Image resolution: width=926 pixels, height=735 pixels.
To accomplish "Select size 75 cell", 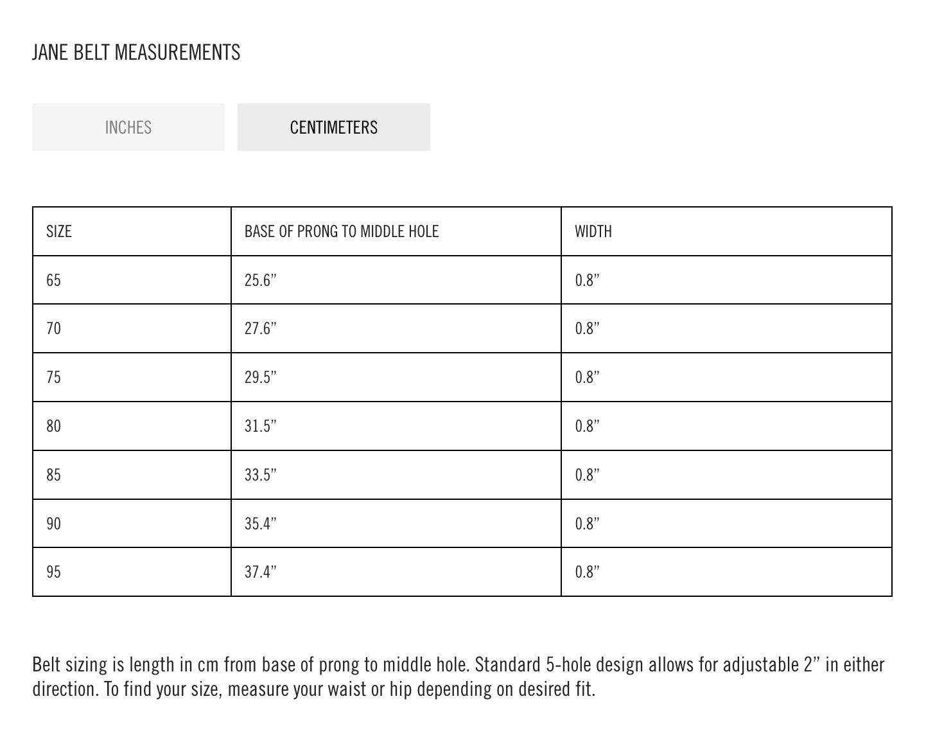I will tap(132, 377).
